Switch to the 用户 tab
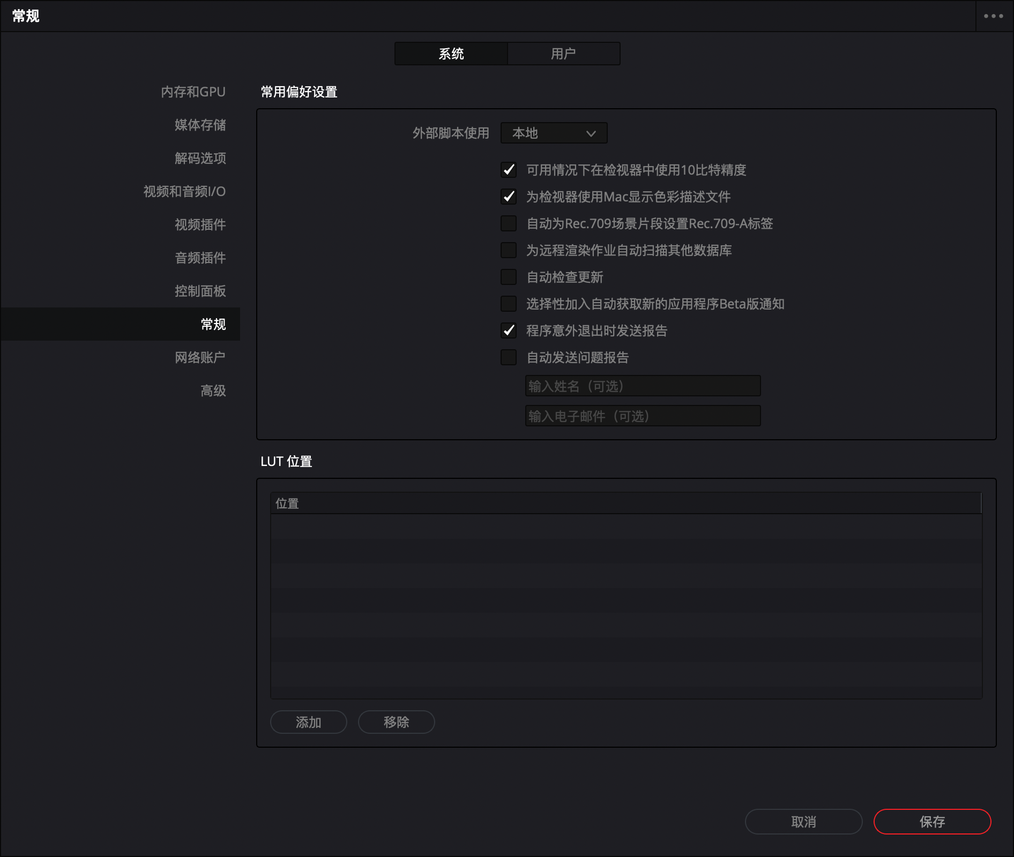1014x857 pixels. click(x=563, y=54)
